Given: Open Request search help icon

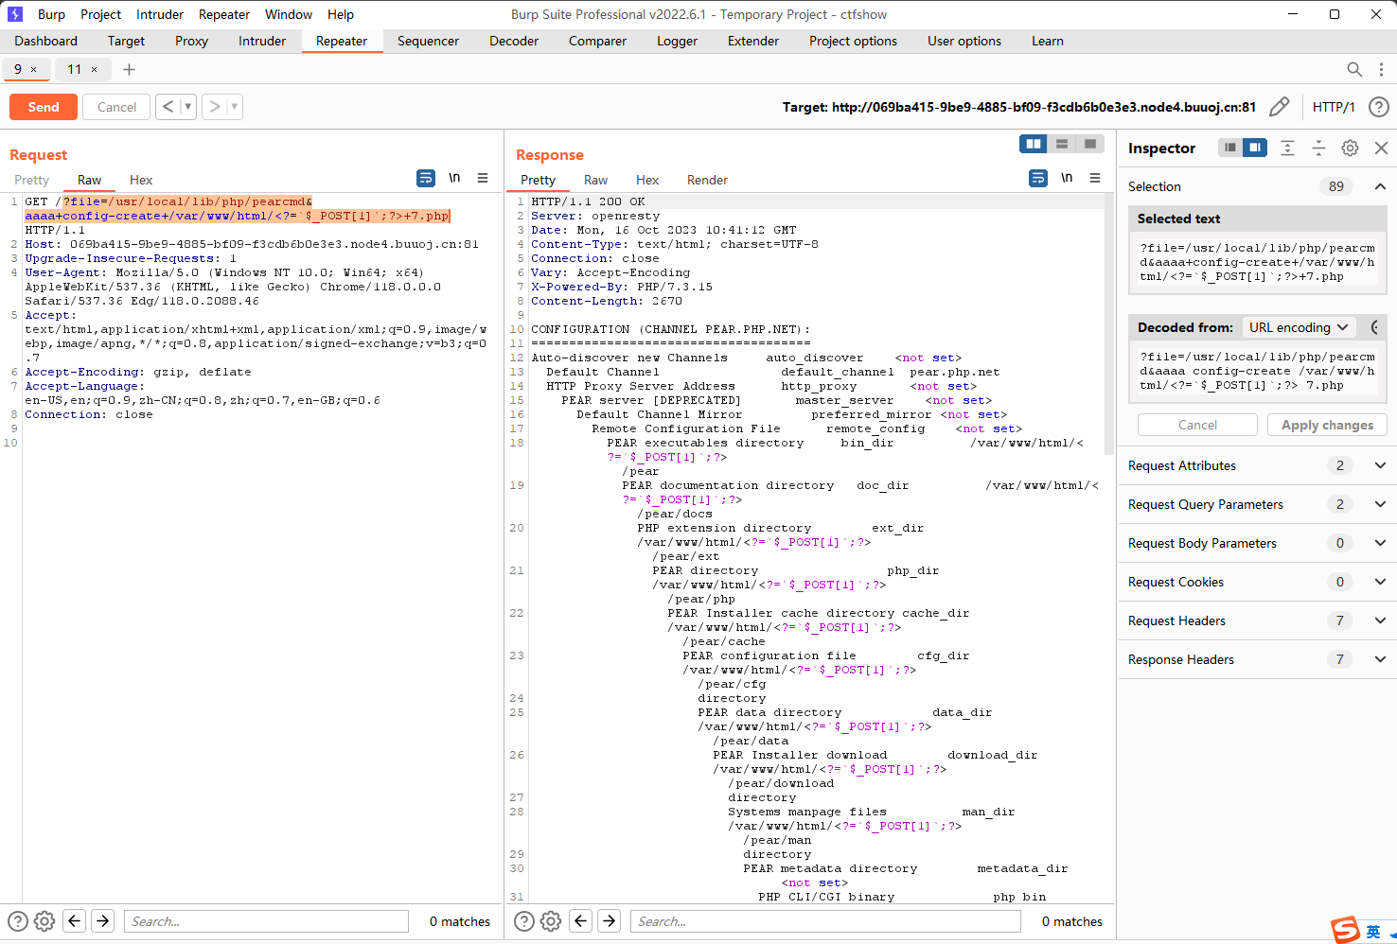Looking at the screenshot, I should click(x=18, y=920).
